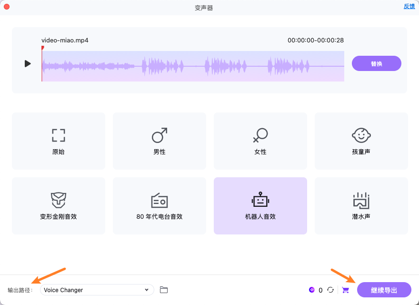Screen dimensions: 419x305
Task: Apply the 男性 male voice effect
Action: pyautogui.click(x=159, y=141)
